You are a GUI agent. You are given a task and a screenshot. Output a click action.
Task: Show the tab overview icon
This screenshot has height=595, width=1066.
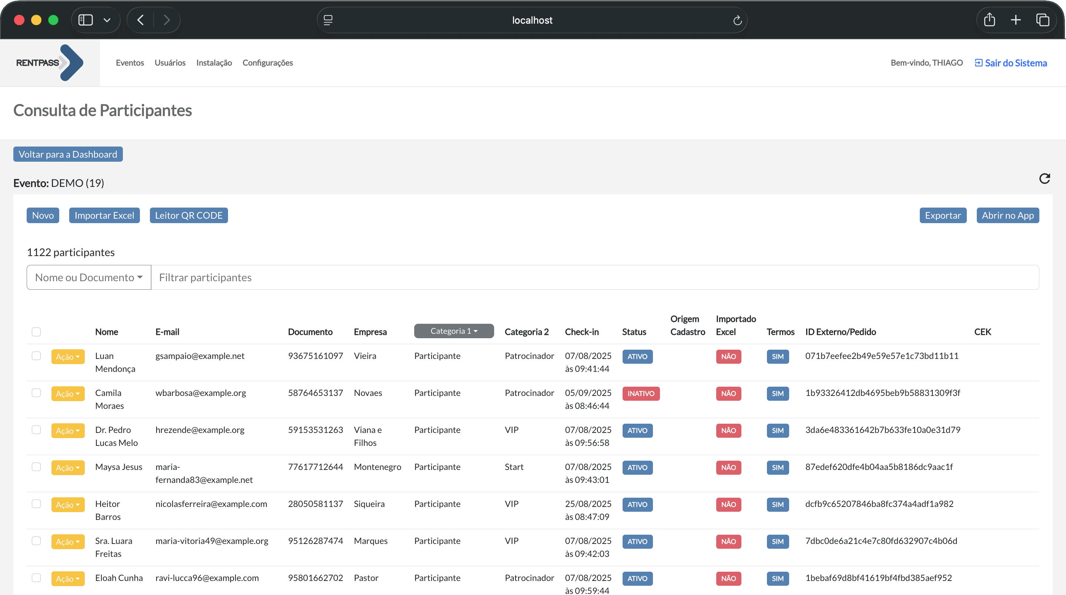coord(1043,20)
